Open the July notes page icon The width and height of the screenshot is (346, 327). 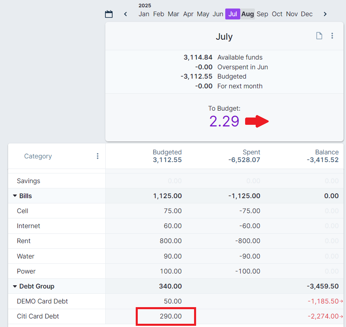tap(319, 36)
